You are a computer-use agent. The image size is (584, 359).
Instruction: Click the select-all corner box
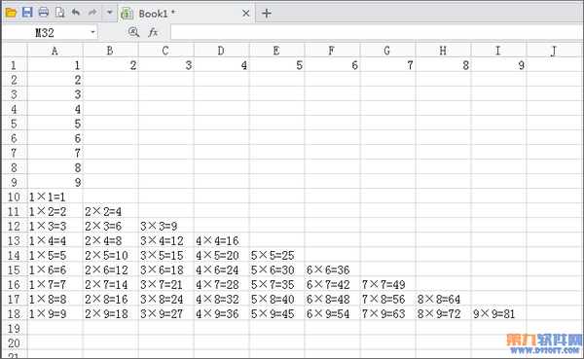[x=15, y=50]
